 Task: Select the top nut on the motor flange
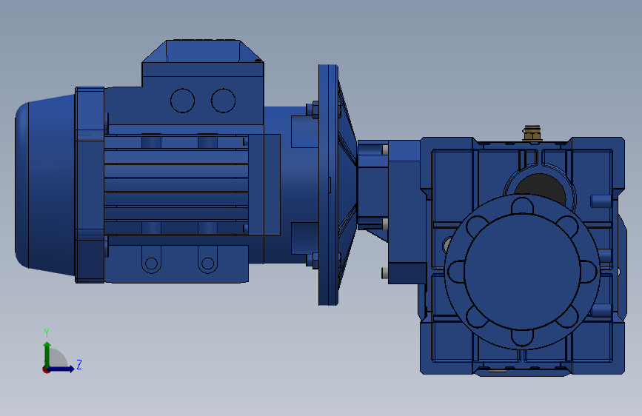point(315,110)
